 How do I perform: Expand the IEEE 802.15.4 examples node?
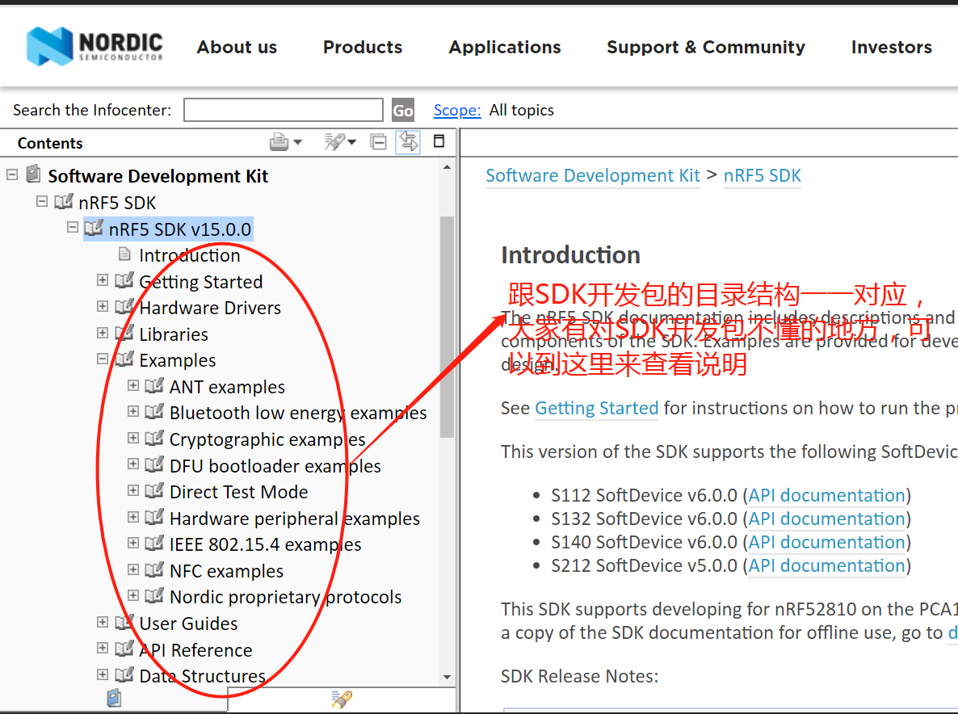(133, 543)
